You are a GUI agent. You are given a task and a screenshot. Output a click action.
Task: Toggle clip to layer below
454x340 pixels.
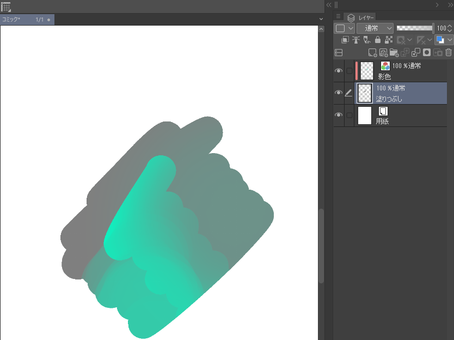[x=345, y=40]
